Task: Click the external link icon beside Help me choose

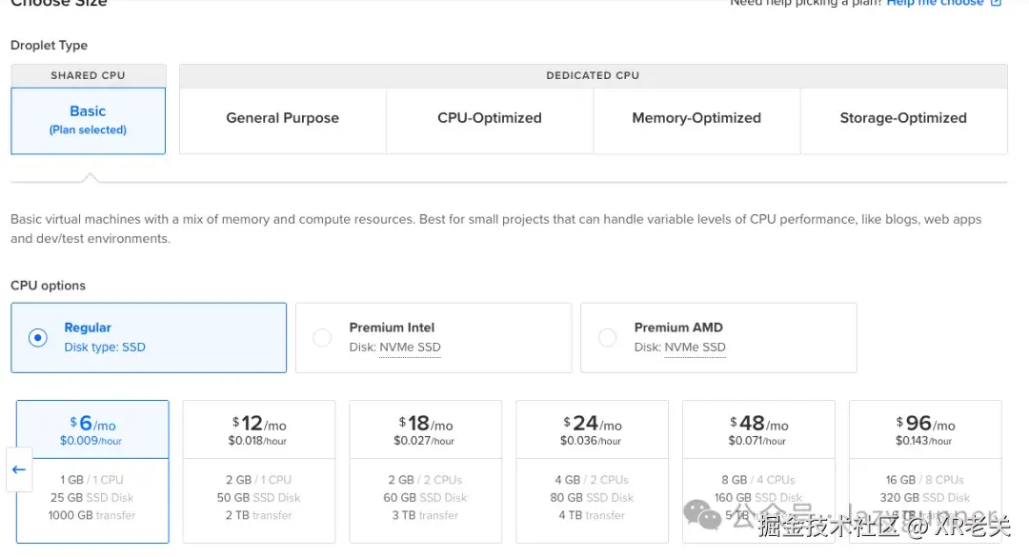Action: [997, 3]
